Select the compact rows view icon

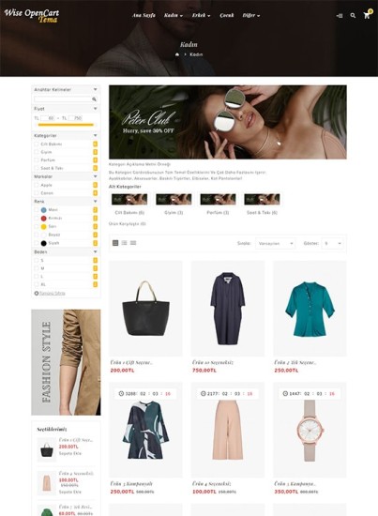(x=133, y=243)
